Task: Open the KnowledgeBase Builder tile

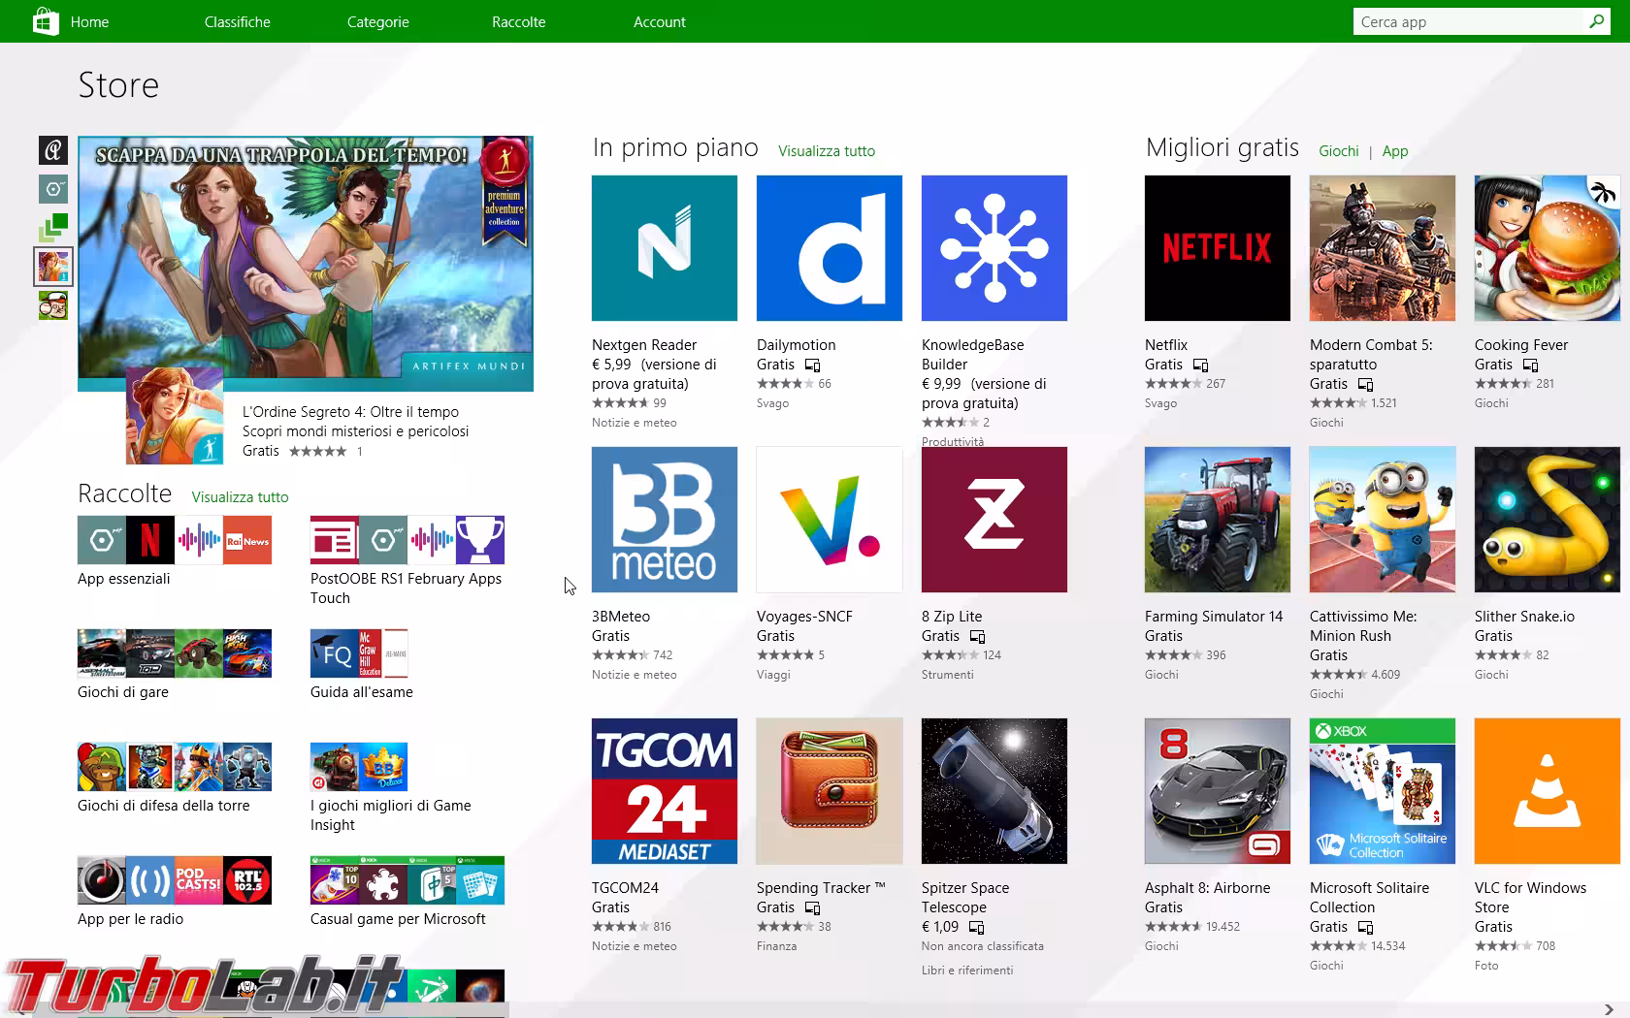Action: (994, 248)
